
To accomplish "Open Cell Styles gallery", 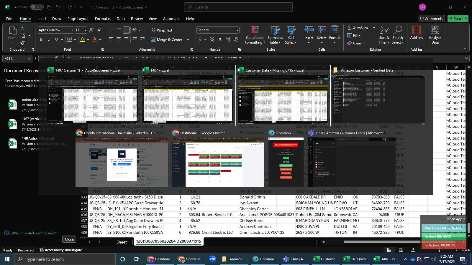I will tap(291, 35).
